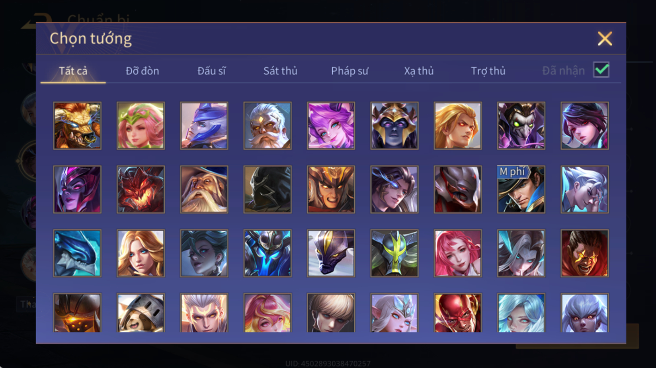Select the old wizard with long beard
The image size is (656, 368).
[204, 189]
